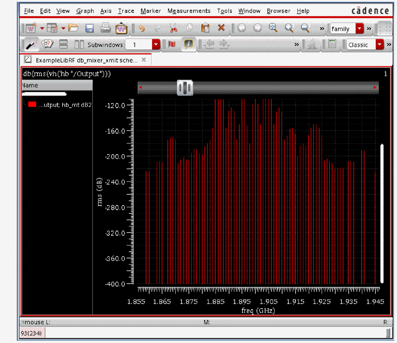Open the Measurements menu

(189, 11)
